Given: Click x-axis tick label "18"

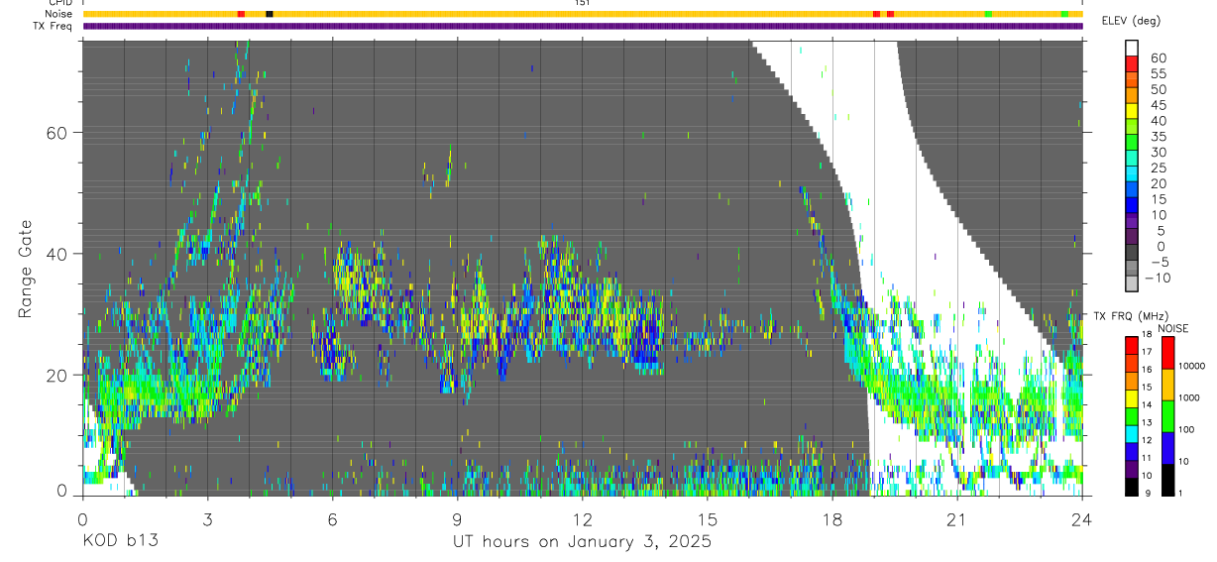Looking at the screenshot, I should [x=831, y=519].
